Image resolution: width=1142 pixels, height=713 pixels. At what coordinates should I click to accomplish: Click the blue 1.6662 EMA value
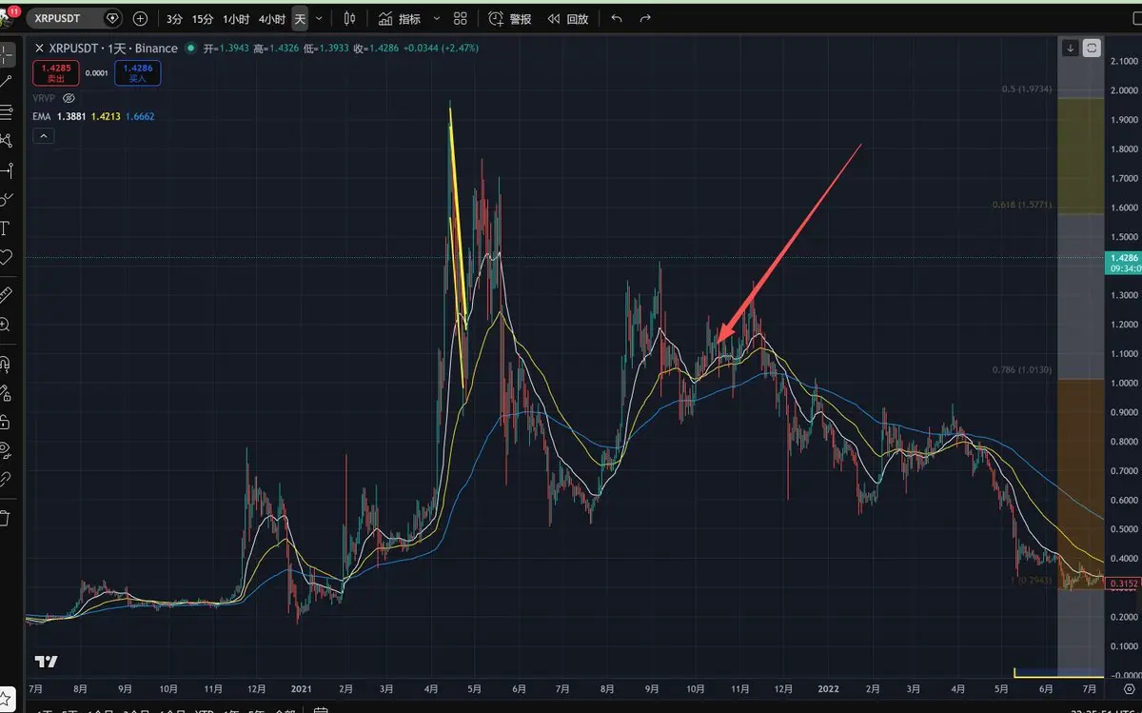[x=140, y=116]
